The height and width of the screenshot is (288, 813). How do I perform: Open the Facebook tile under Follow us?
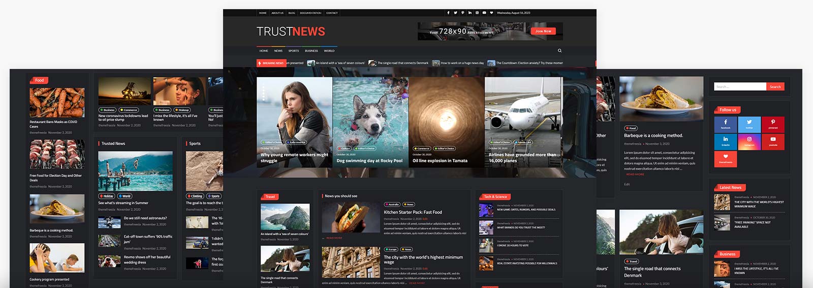[725, 124]
